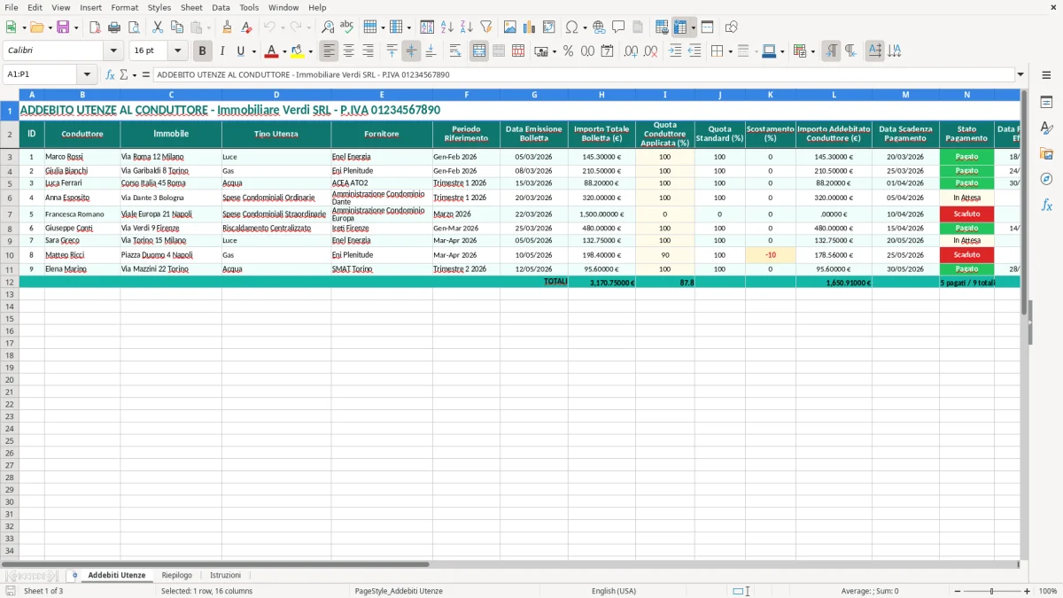Click zoom-in plus button in status bar
The image size is (1063, 598).
coord(1027,591)
